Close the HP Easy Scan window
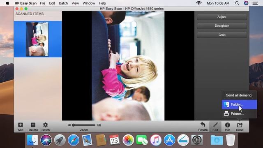The width and height of the screenshot is (263, 148). (x=17, y=9)
